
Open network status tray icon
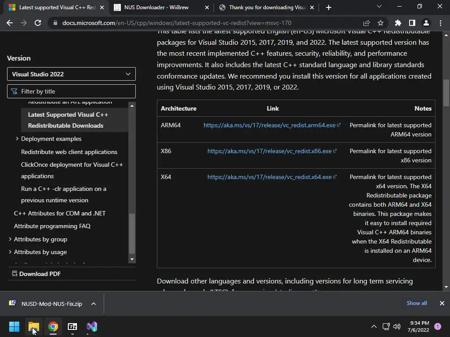tap(386, 326)
